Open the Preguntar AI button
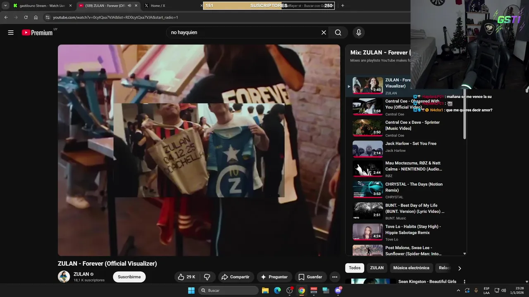This screenshot has width=529, height=297. 274,277
